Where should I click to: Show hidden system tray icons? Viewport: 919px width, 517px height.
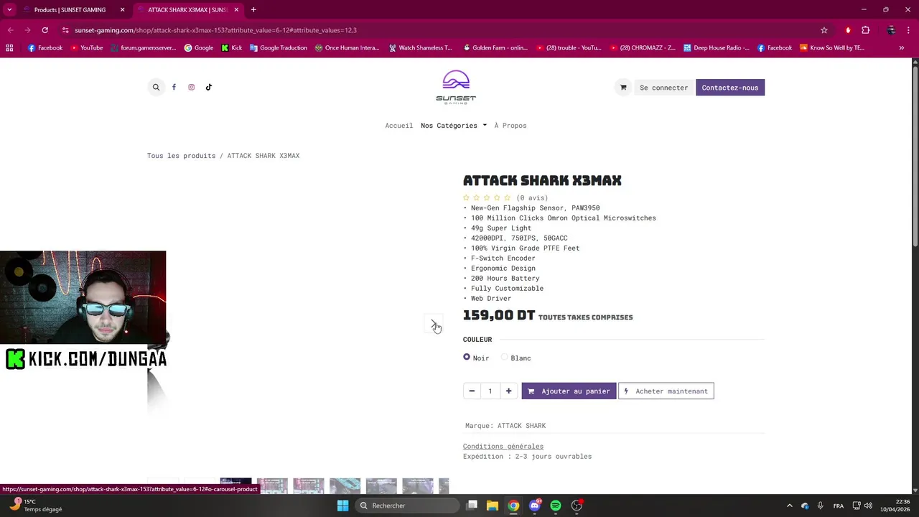pyautogui.click(x=789, y=506)
